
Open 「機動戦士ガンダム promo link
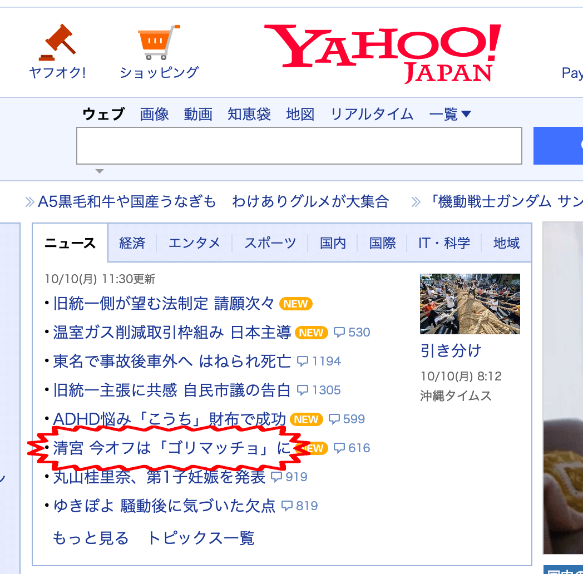[x=505, y=202]
